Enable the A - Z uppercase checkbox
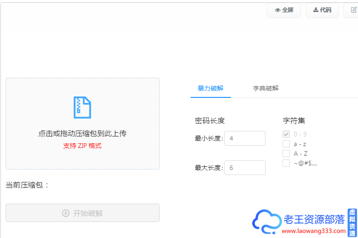 click(286, 153)
